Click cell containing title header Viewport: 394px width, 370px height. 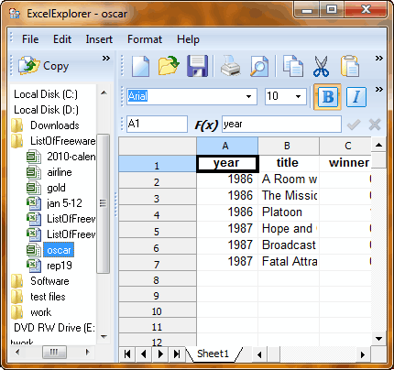click(289, 163)
